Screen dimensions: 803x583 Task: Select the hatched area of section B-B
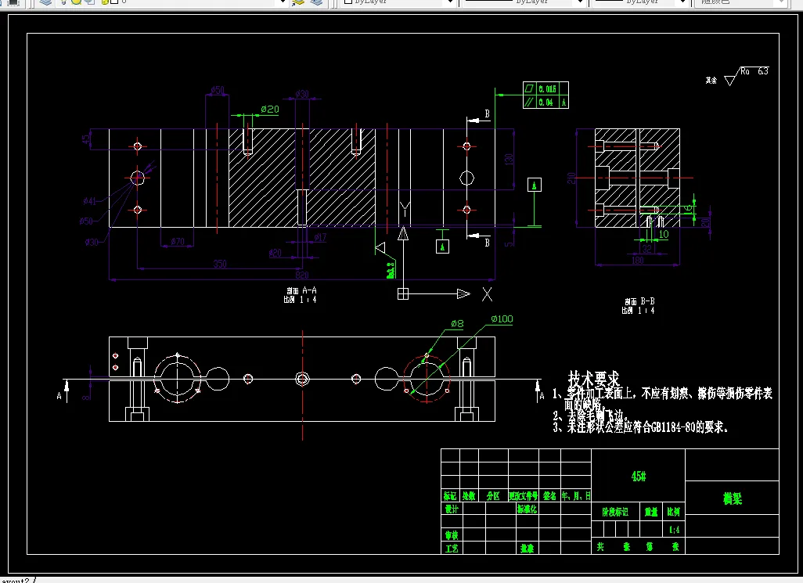(637, 178)
